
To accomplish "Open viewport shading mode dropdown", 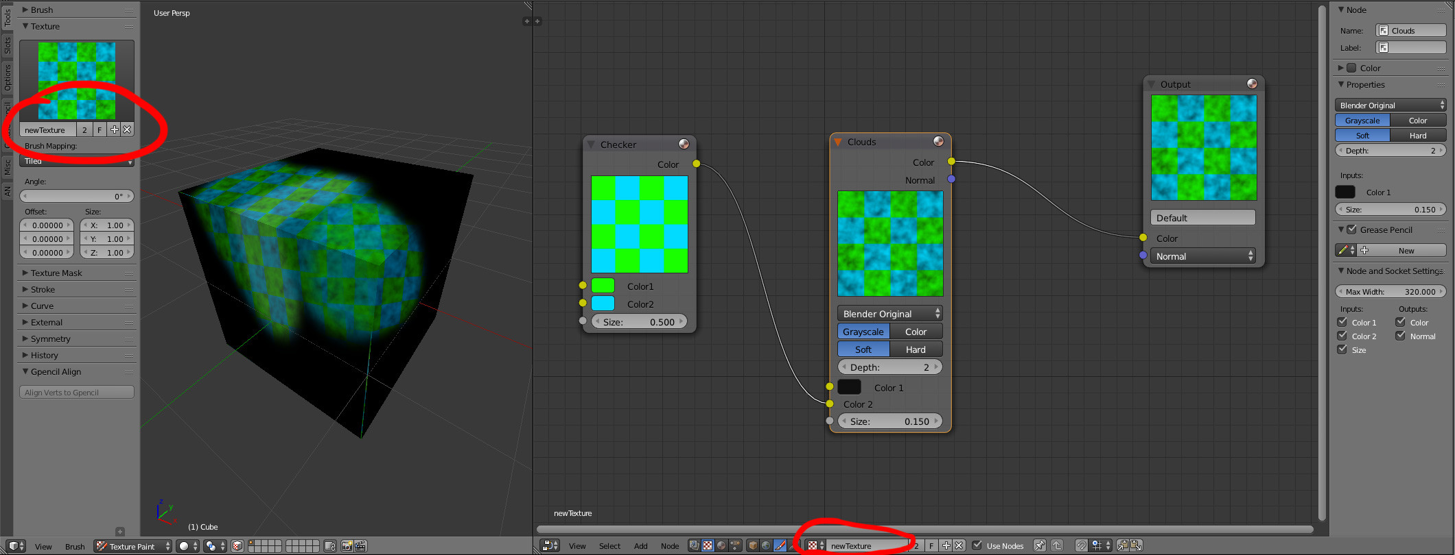I will click(187, 546).
